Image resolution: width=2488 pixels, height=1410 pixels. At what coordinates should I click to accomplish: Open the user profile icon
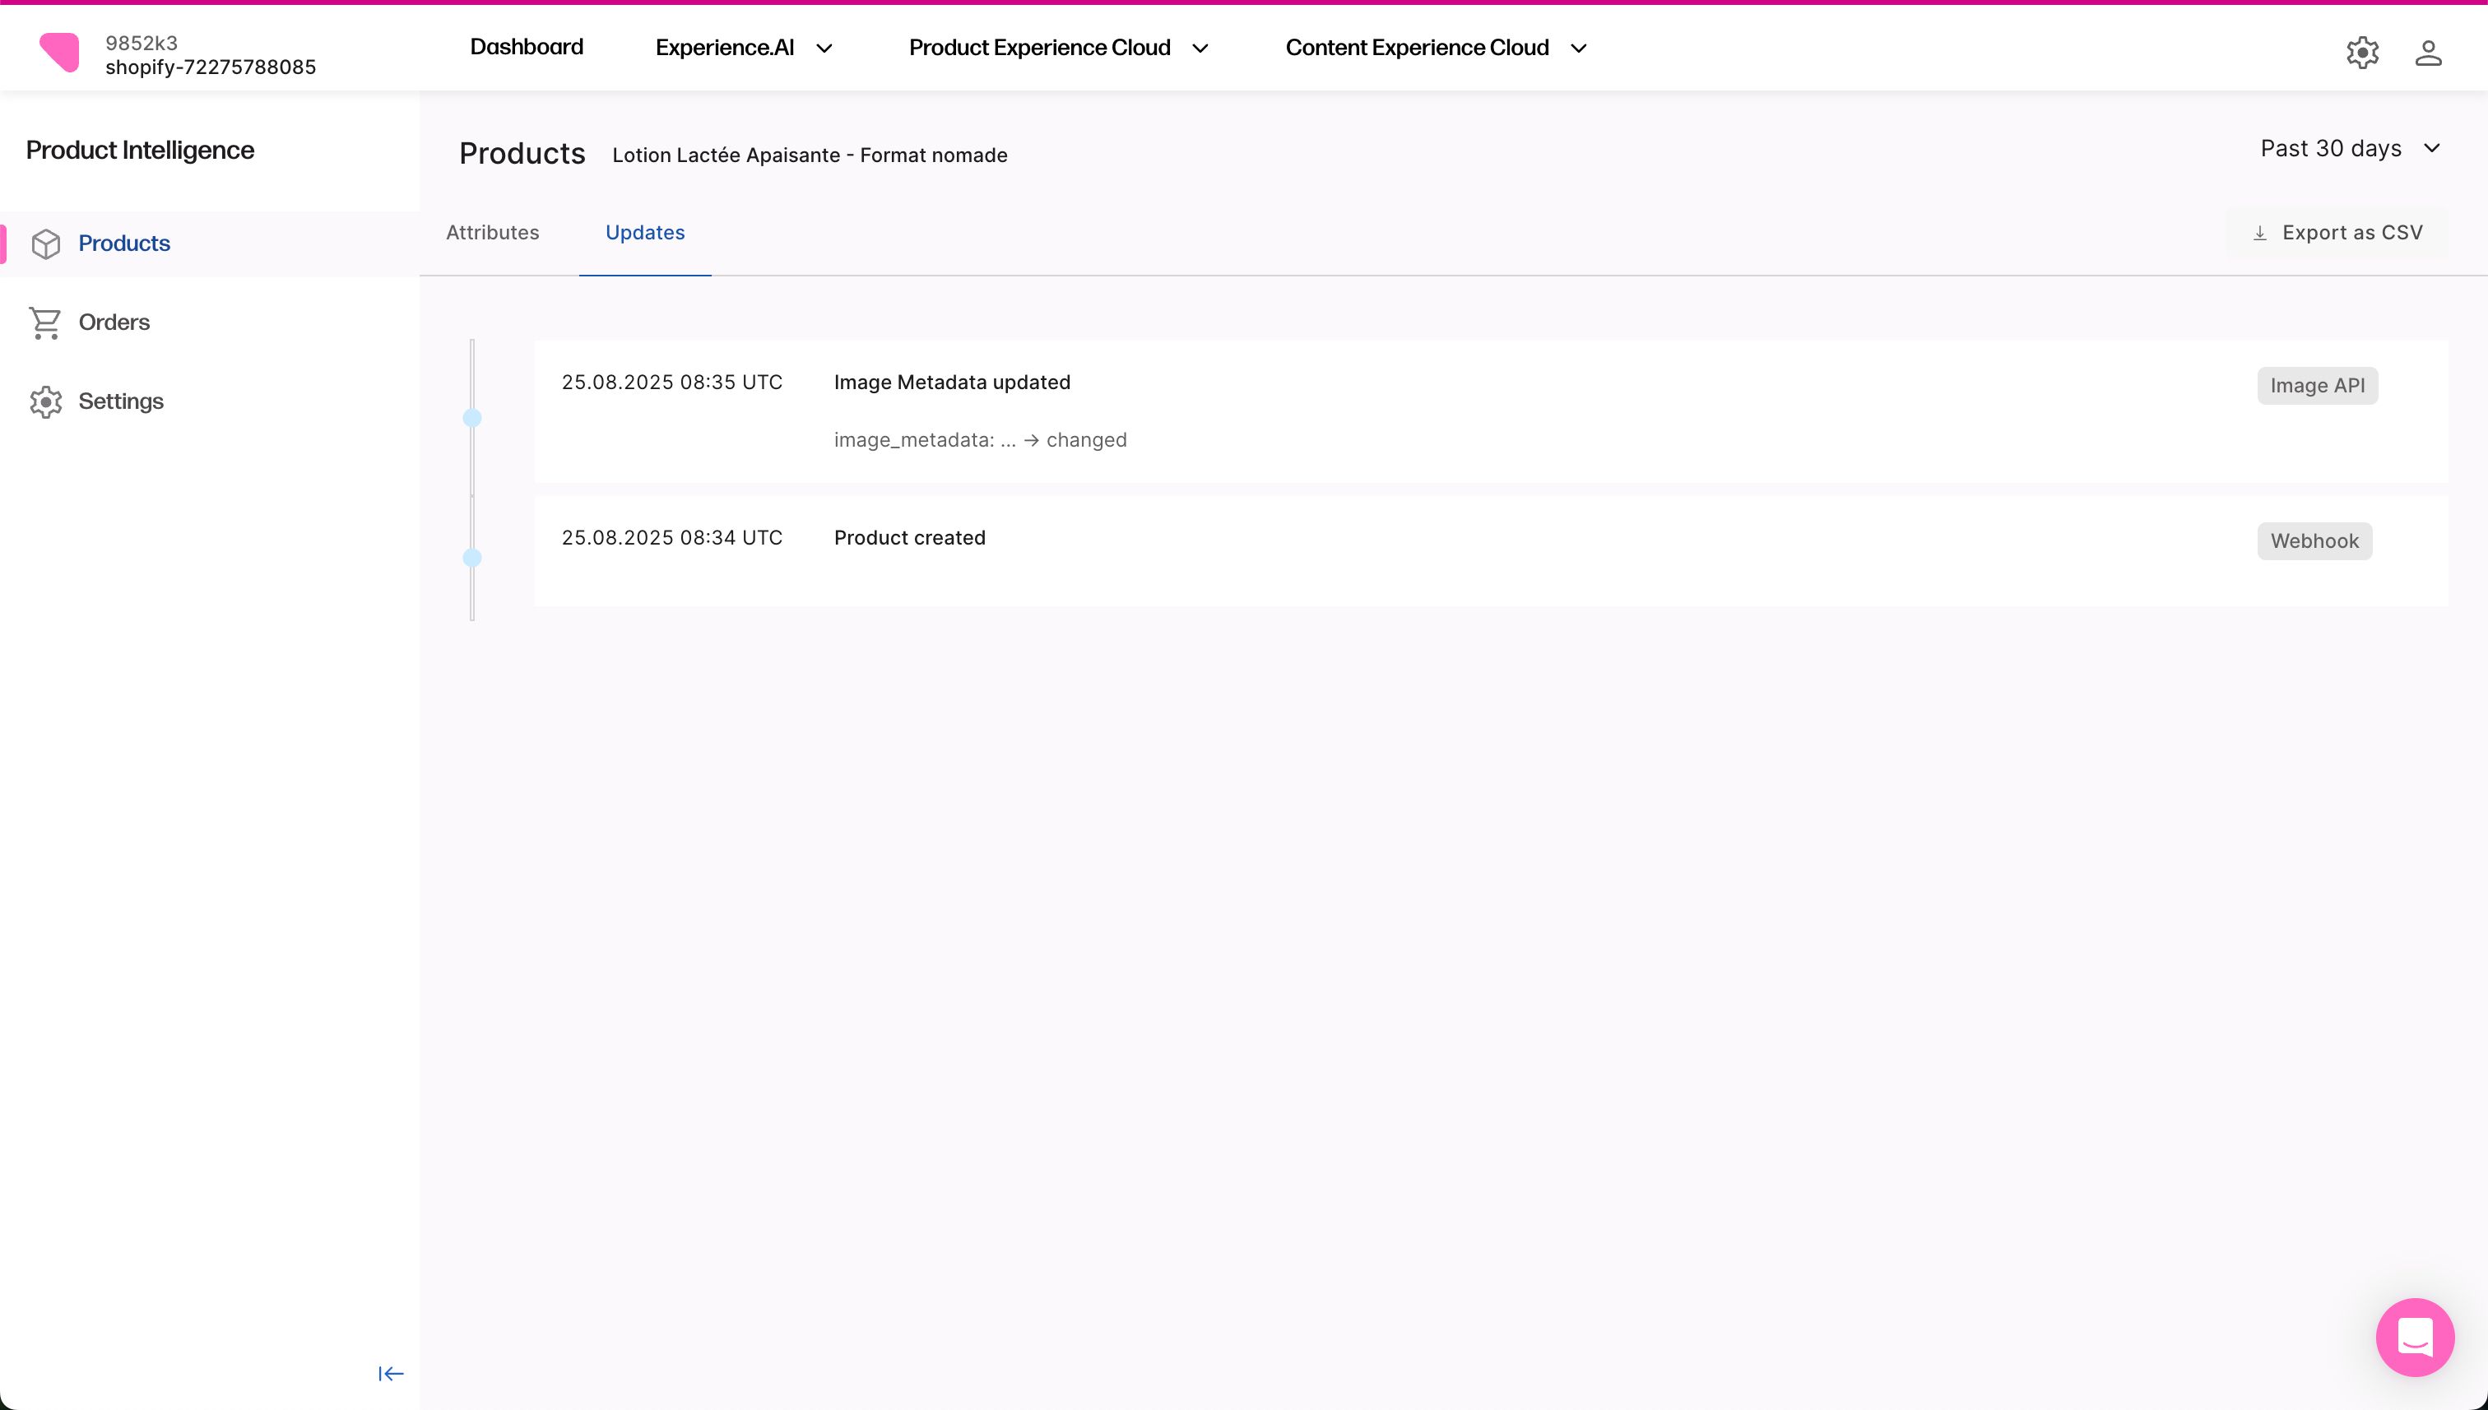point(2429,53)
